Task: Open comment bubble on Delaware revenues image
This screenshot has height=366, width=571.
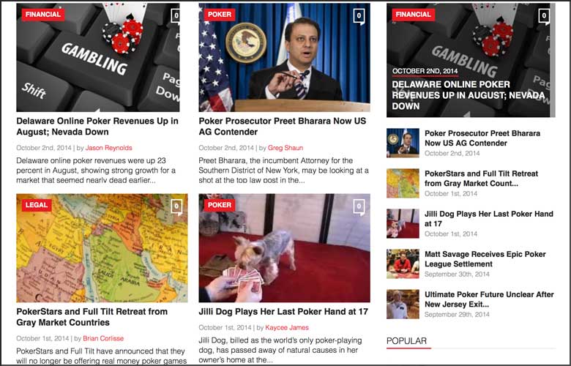Action: [176, 15]
